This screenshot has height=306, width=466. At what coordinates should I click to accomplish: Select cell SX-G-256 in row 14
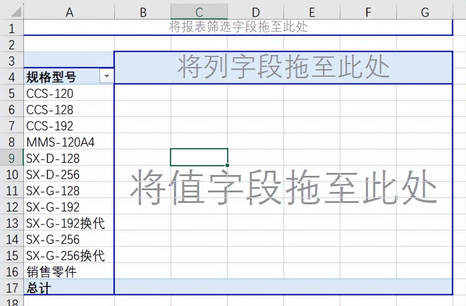coord(69,239)
